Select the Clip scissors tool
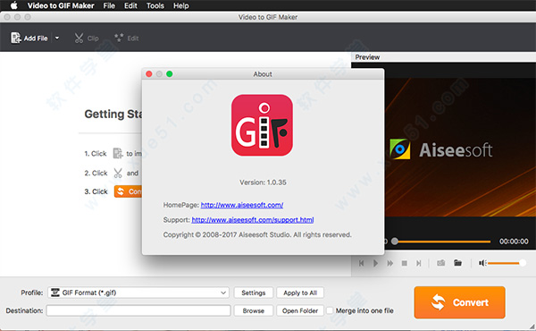The image size is (536, 331). 87,38
